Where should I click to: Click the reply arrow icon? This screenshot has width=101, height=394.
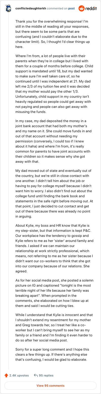point(36,375)
